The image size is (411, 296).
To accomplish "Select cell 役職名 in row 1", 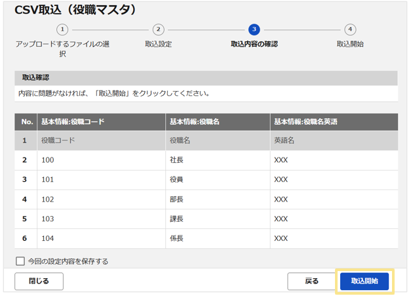I will coord(218,140).
